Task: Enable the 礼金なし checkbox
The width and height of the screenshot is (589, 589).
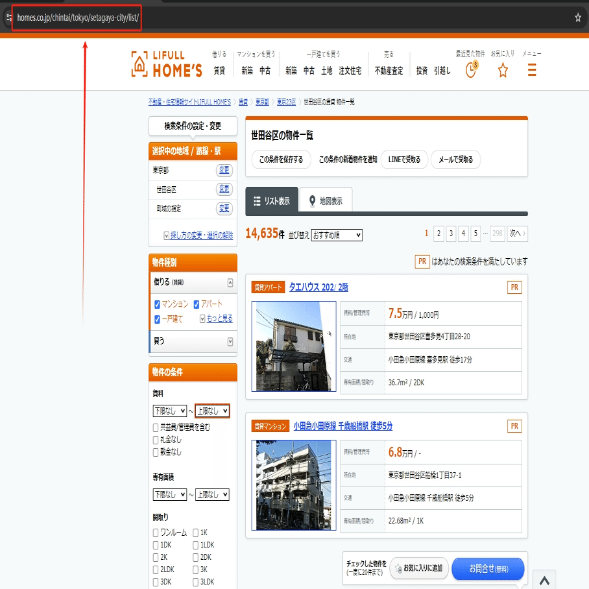Action: click(x=156, y=440)
